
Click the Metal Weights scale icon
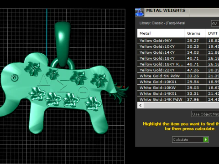click(x=140, y=12)
